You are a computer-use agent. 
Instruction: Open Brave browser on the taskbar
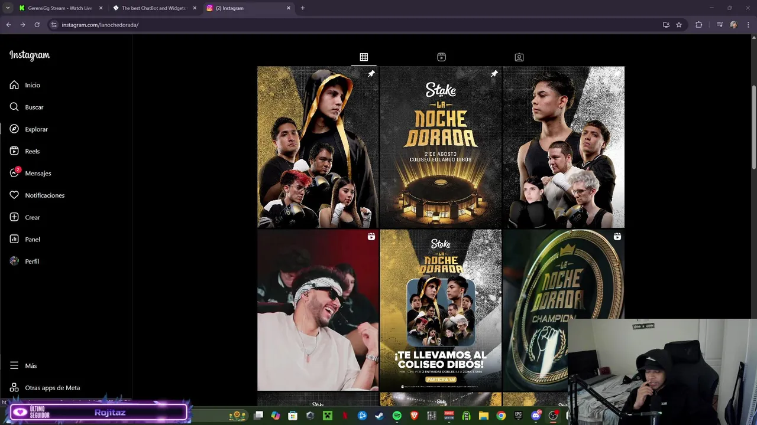pos(414,416)
